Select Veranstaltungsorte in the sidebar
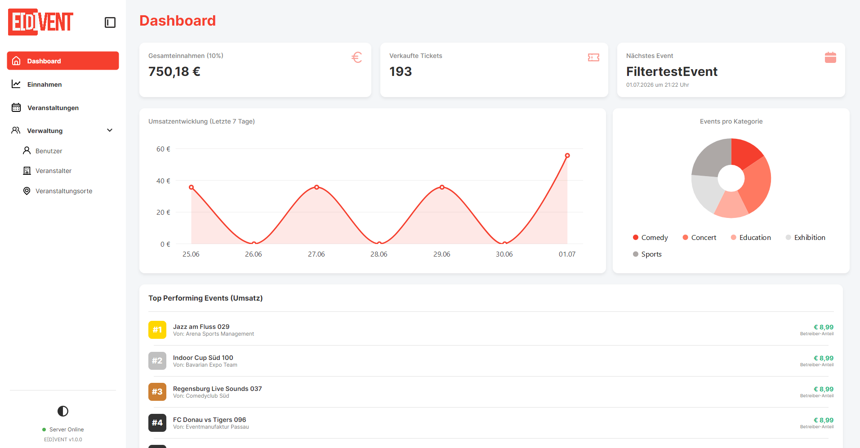The image size is (860, 448). click(63, 191)
